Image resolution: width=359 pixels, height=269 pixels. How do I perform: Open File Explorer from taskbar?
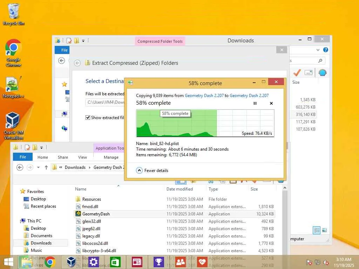pyautogui.click(x=26, y=262)
